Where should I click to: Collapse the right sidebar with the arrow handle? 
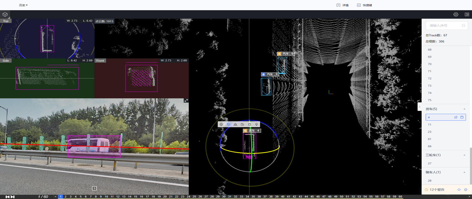coord(419,107)
